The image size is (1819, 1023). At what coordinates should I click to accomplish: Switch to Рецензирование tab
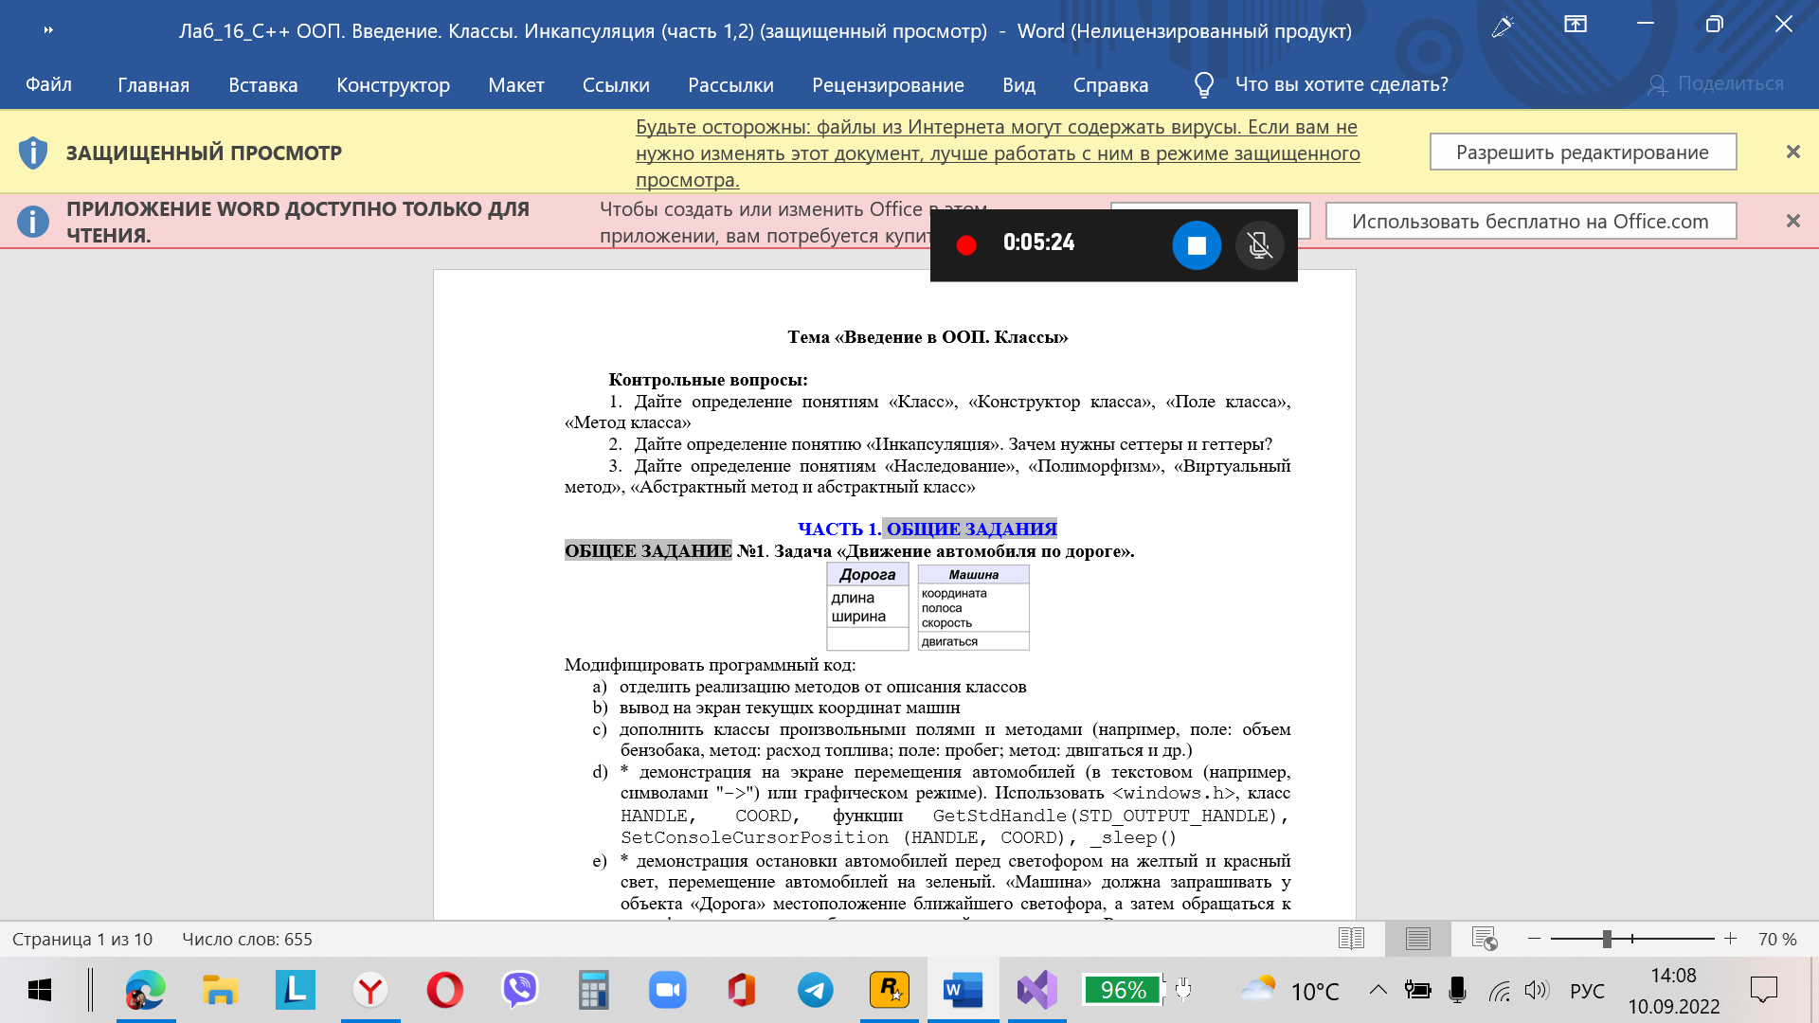point(888,84)
